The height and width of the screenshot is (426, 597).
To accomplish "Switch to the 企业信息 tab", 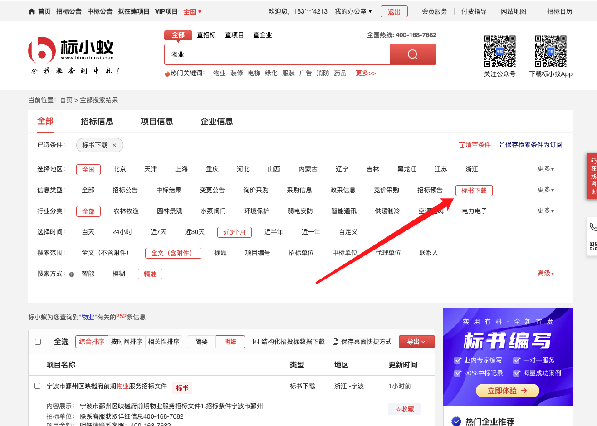I will pos(216,121).
